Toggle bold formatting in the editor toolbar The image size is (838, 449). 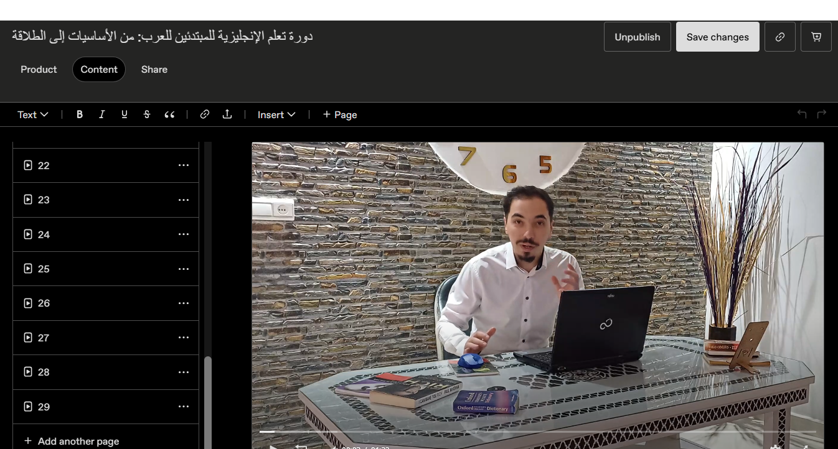coord(80,114)
